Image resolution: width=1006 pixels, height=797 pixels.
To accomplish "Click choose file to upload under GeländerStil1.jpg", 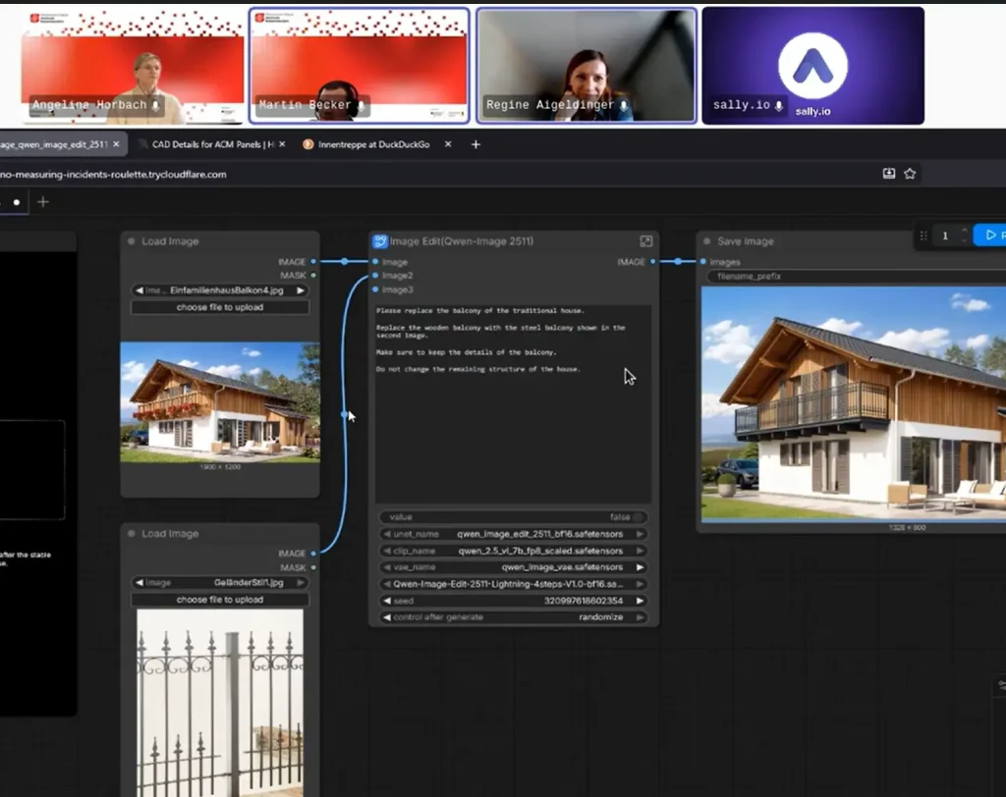I will [220, 600].
